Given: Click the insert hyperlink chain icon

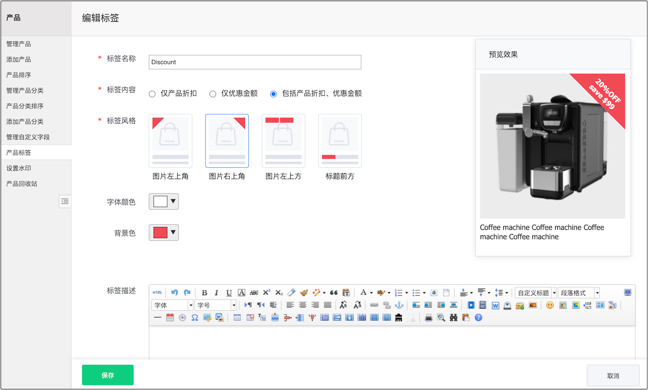Looking at the screenshot, I should point(374,305).
